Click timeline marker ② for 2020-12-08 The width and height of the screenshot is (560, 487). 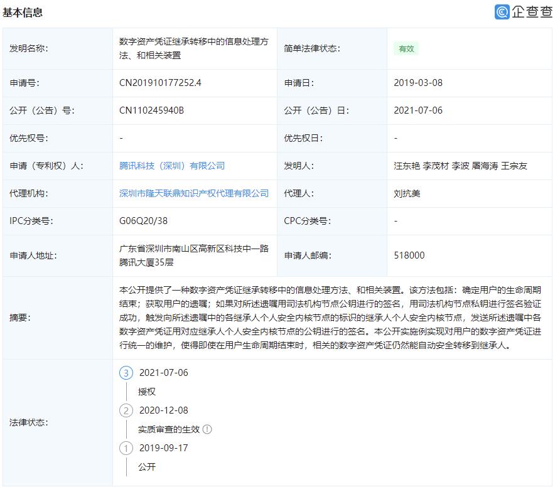126,410
